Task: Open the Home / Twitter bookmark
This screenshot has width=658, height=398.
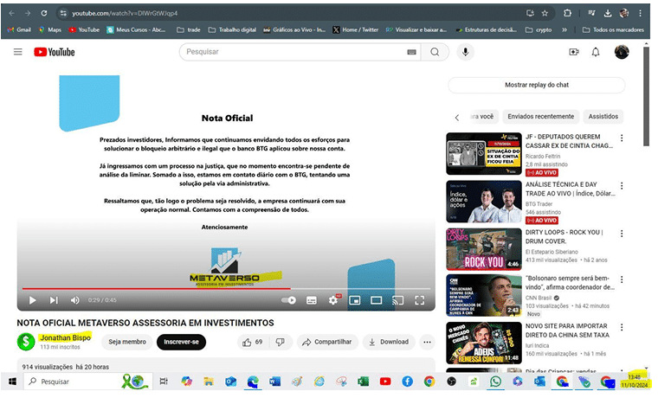Action: click(356, 29)
